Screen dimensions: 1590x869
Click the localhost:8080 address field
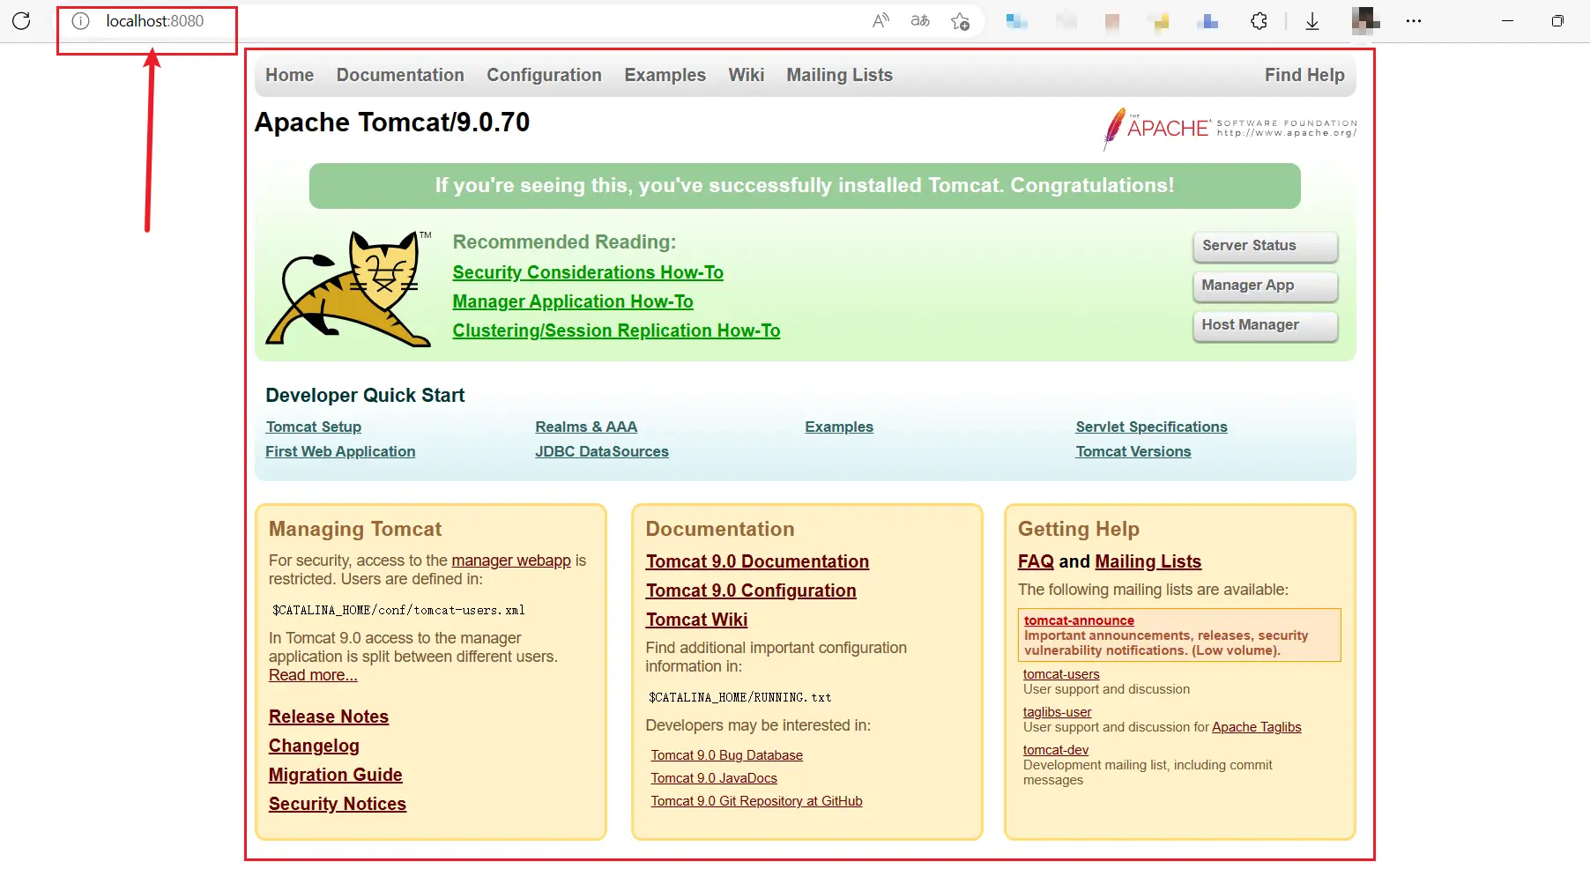click(155, 21)
